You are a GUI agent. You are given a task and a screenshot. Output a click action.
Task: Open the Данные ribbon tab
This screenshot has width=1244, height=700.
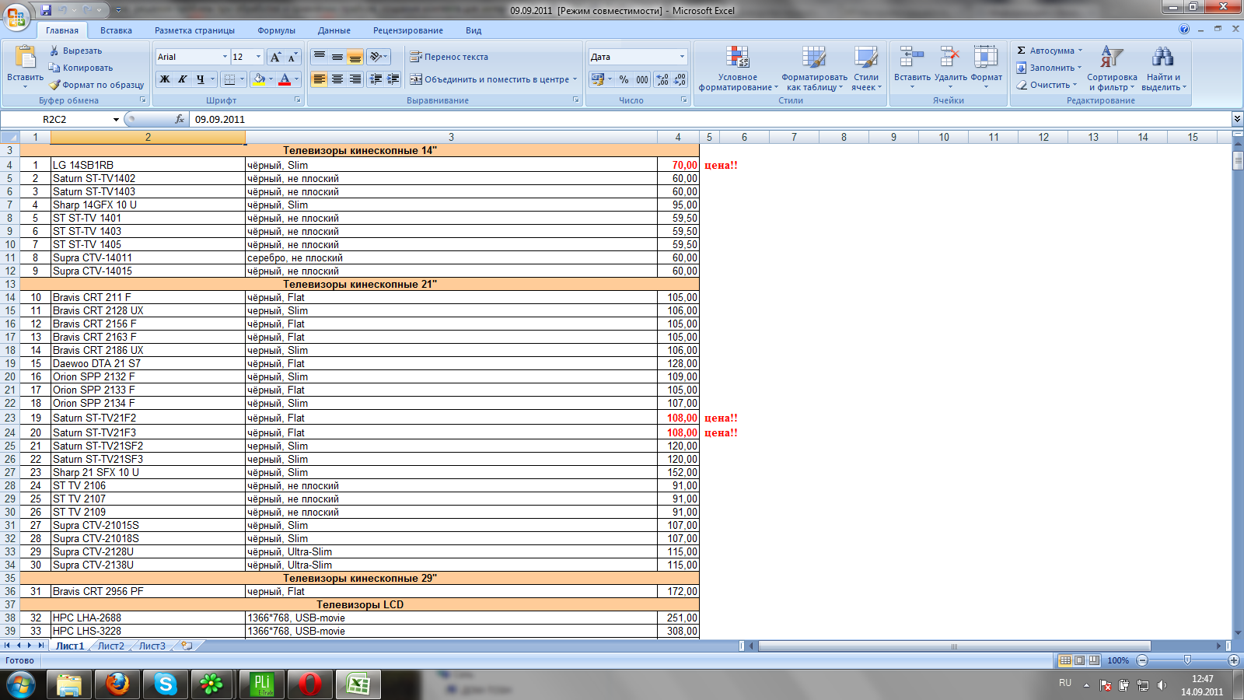coord(334,30)
